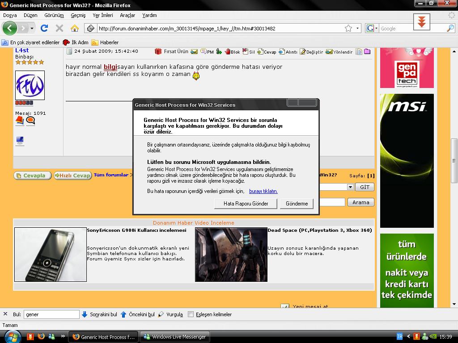Open the bookmark star dropdown arrow

[x=357, y=28]
